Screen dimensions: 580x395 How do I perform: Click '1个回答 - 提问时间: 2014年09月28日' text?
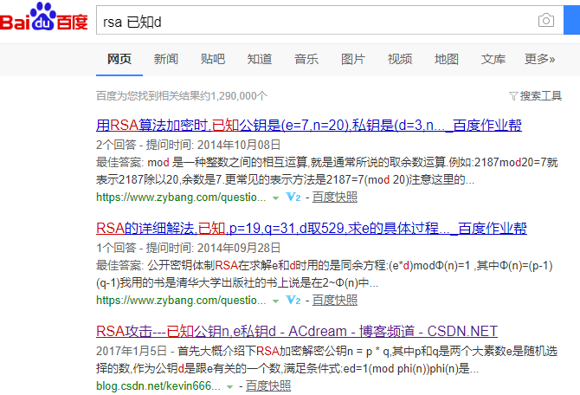188,247
